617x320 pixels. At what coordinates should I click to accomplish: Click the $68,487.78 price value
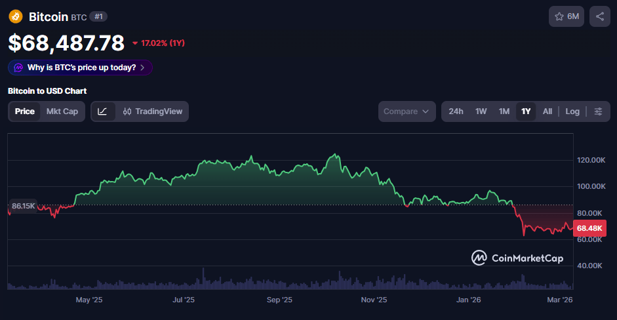coord(66,43)
